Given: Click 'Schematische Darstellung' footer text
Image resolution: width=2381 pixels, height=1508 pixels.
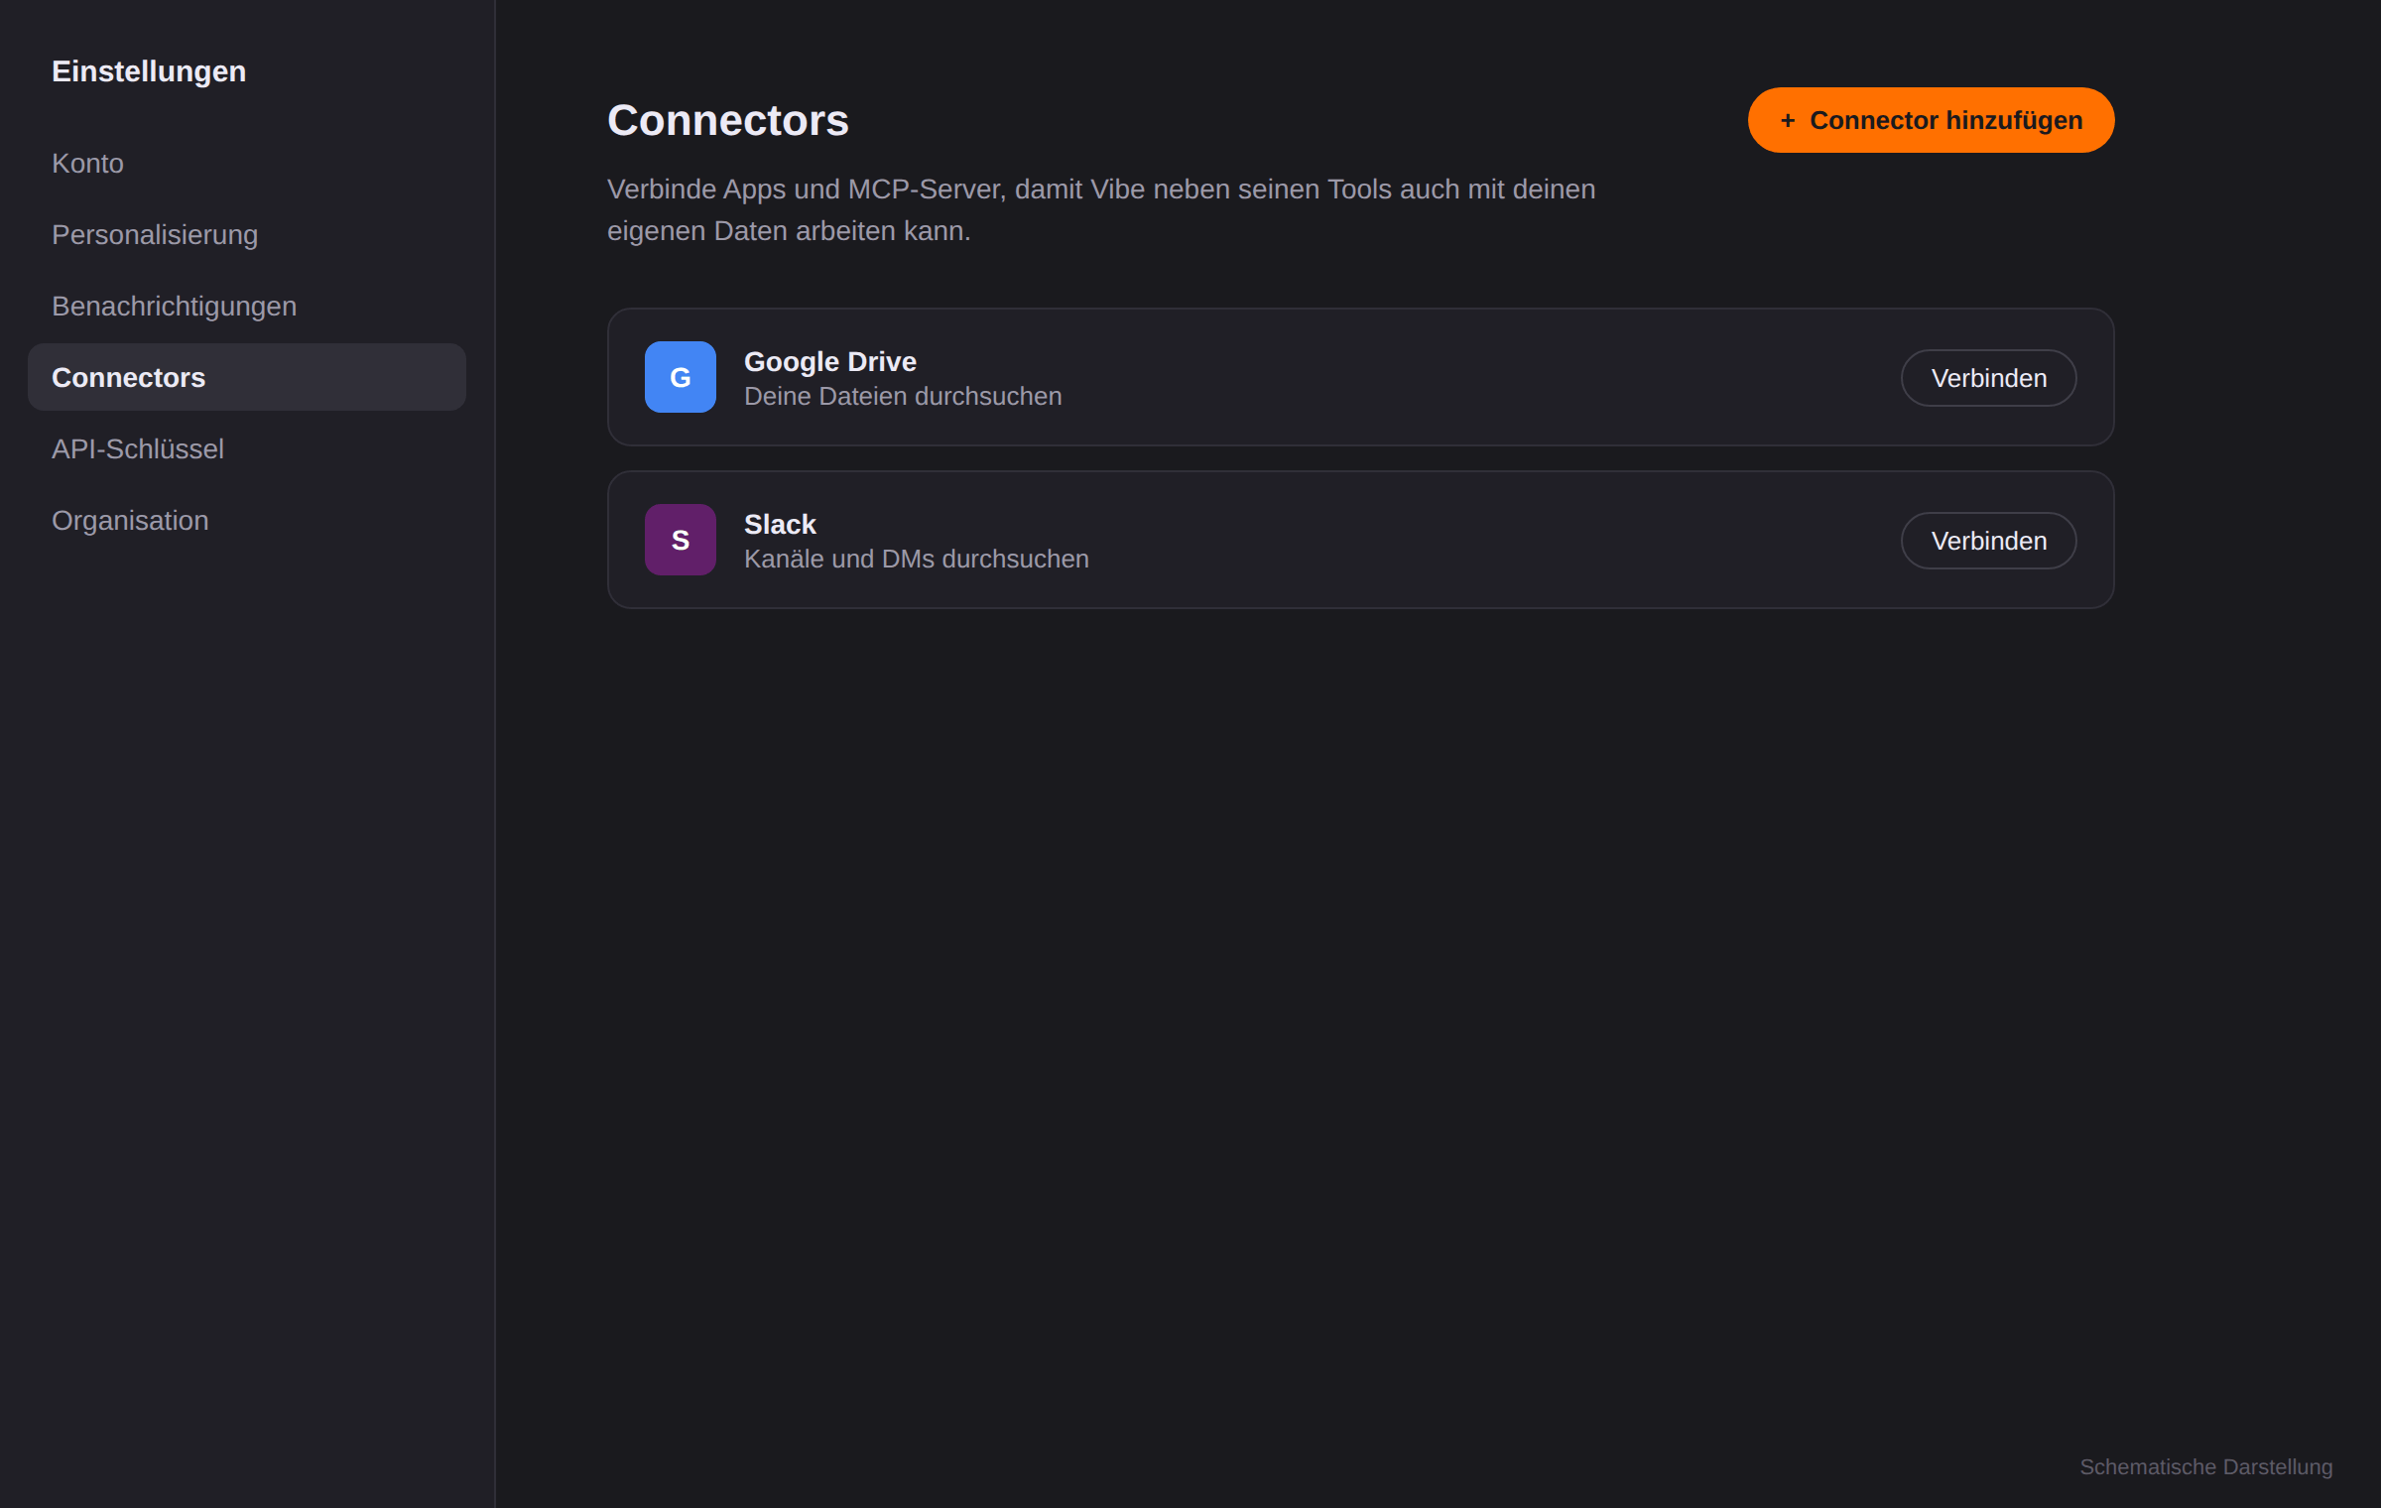Looking at the screenshot, I should coord(2206,1466).
